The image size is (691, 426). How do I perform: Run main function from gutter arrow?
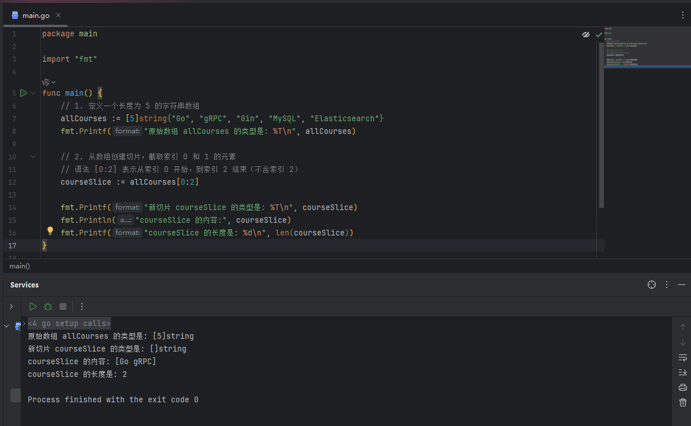coord(23,93)
